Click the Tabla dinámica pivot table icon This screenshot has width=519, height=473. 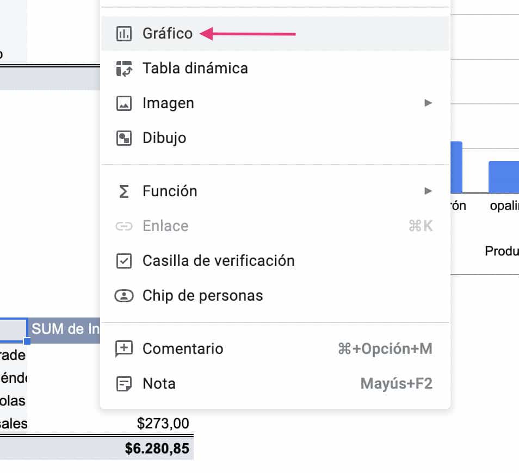[125, 69]
